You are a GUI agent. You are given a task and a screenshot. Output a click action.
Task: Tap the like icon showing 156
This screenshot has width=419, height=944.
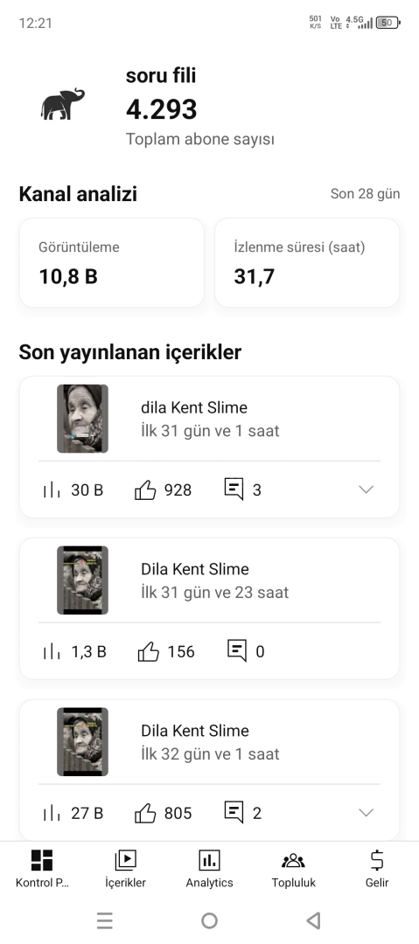click(149, 651)
